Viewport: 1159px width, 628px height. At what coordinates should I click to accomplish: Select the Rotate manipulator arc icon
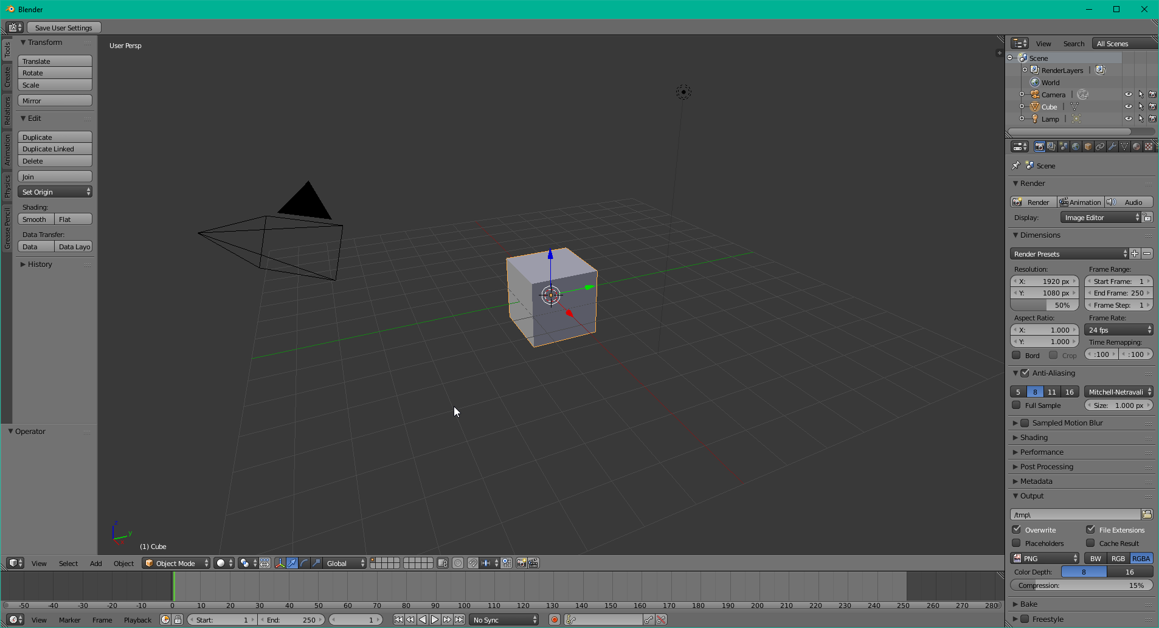(305, 563)
